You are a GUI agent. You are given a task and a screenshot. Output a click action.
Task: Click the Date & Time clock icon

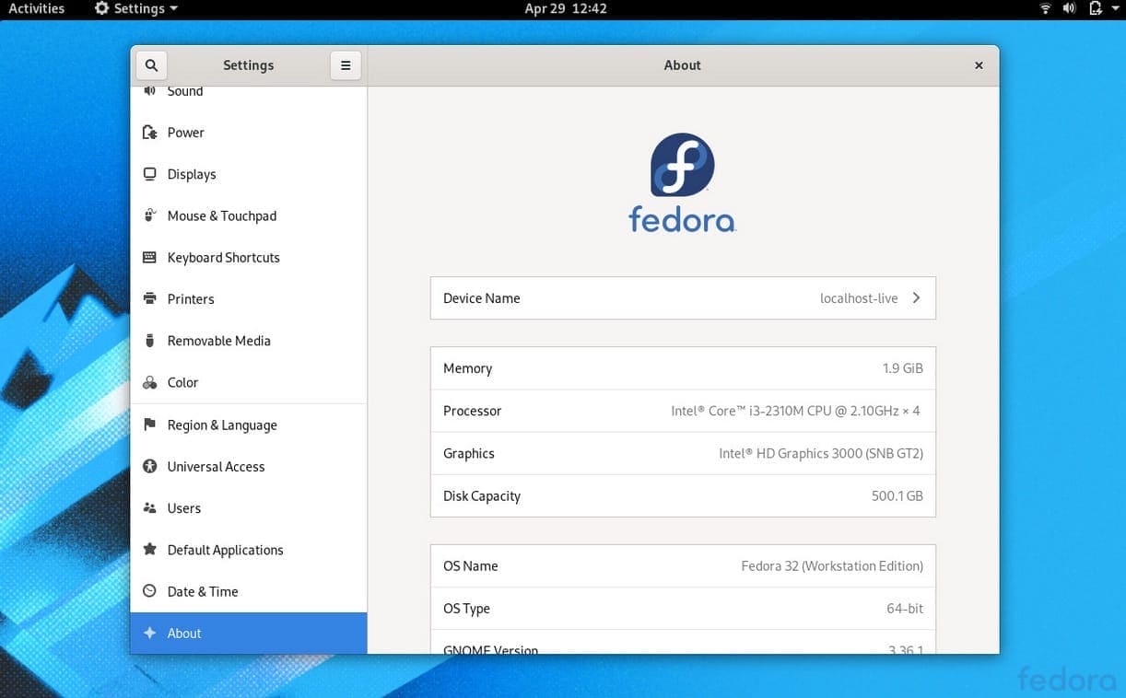149,591
